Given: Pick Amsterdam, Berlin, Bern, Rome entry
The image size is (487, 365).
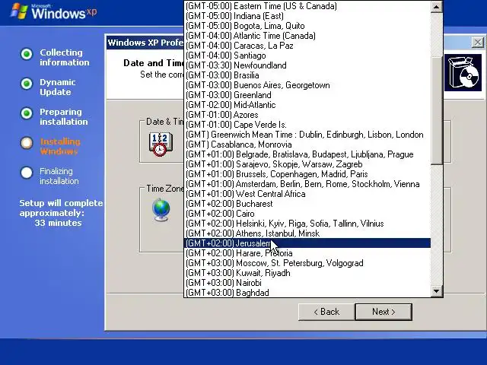Looking at the screenshot, I should pos(307,184).
